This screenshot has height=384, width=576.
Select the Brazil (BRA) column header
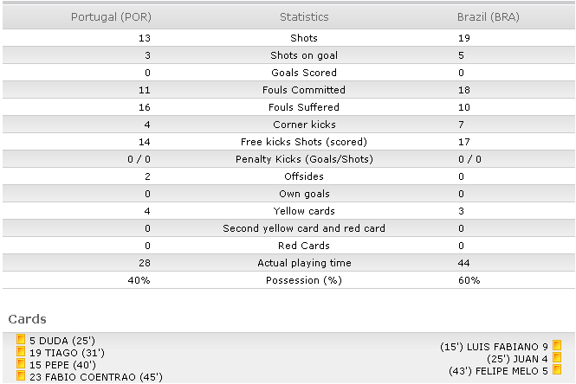click(x=489, y=17)
